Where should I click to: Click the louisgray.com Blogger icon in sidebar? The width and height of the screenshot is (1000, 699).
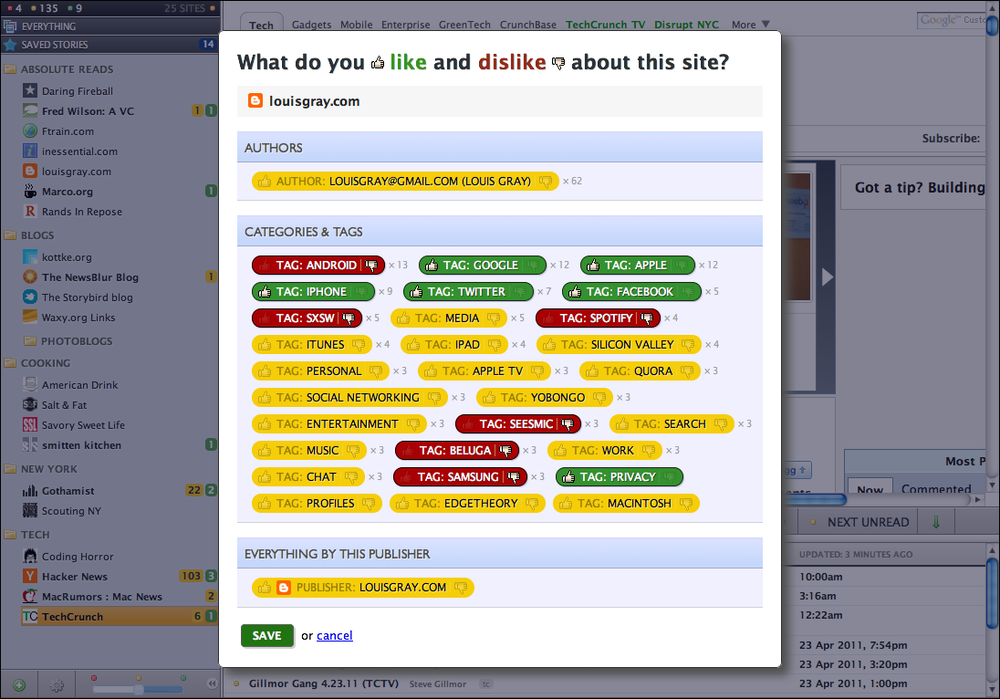(x=30, y=171)
